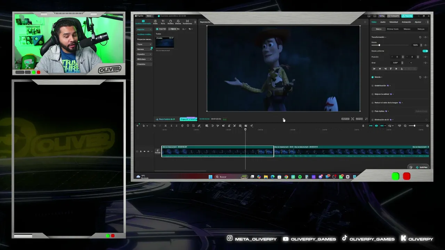Select the Retoque subtab
Screen dimensions: 445x250
click(x=421, y=29)
